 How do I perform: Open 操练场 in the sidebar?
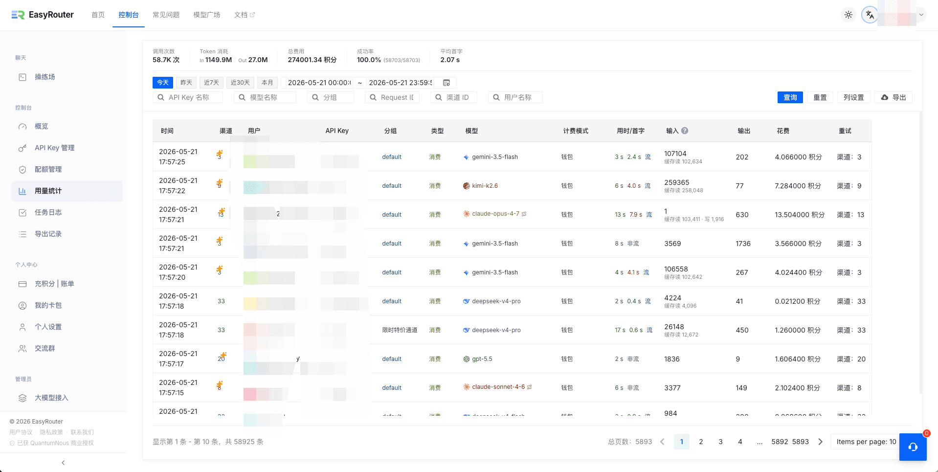(67, 77)
